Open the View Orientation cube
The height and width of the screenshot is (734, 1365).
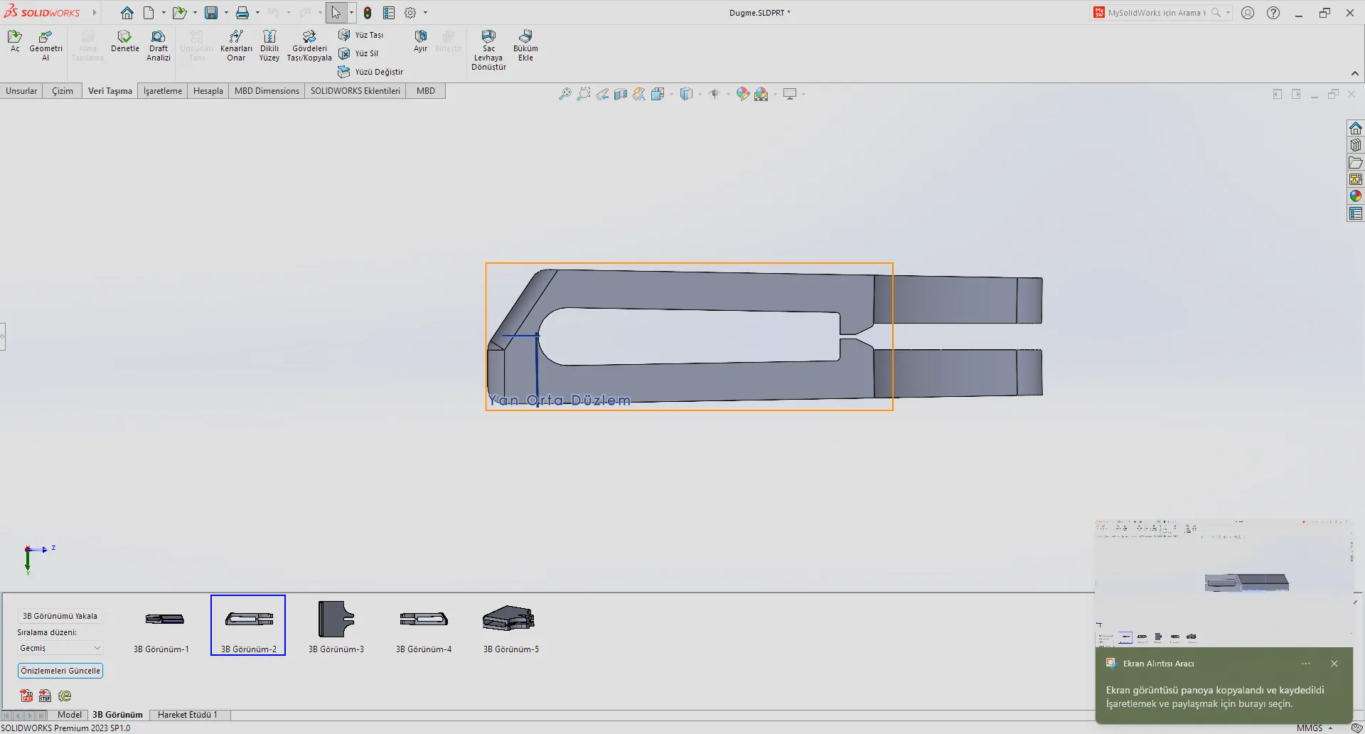tap(658, 94)
